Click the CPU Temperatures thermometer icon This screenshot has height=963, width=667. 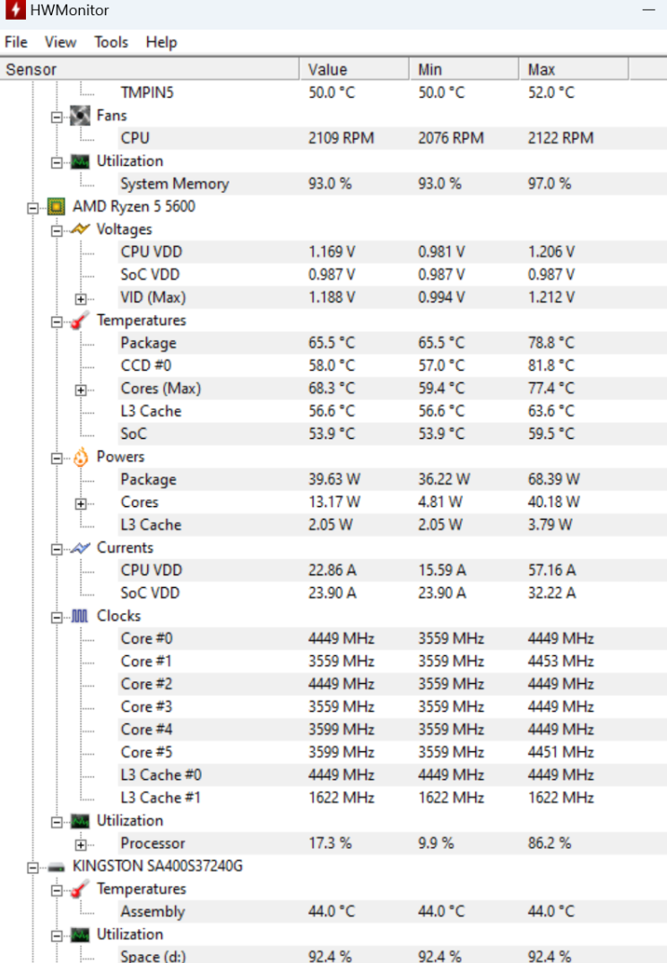pyautogui.click(x=80, y=320)
